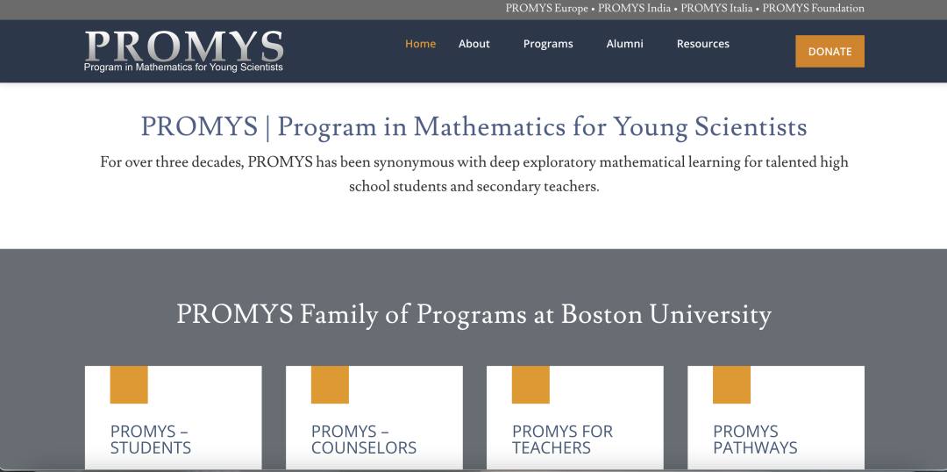Select the PROMYS – Counselors card title
This screenshot has height=472, width=947.
click(364, 440)
